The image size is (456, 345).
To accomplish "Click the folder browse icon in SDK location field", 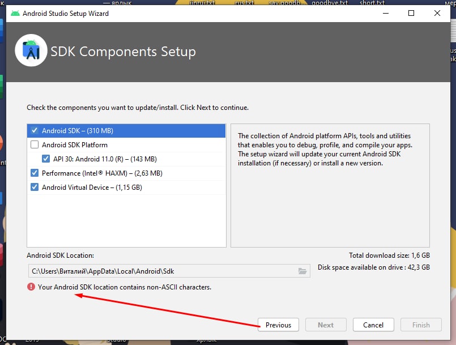I will click(x=302, y=271).
